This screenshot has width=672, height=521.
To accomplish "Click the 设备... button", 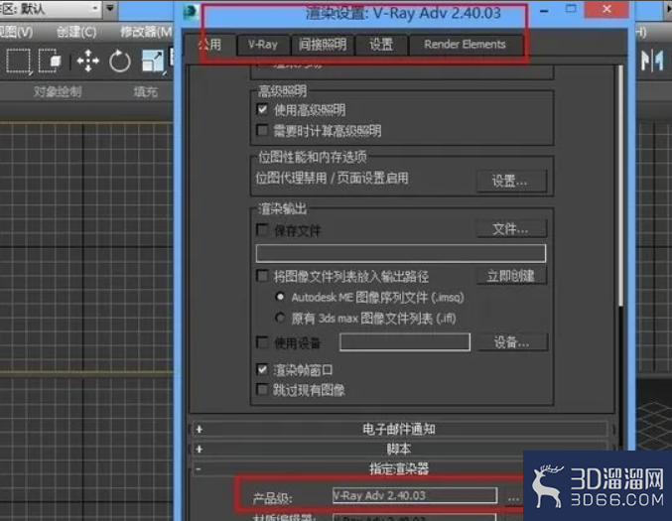I will click(512, 342).
